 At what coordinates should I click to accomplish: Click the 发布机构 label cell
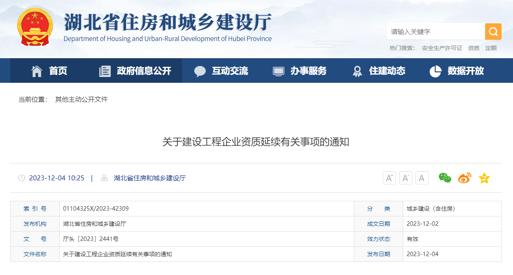click(x=35, y=224)
